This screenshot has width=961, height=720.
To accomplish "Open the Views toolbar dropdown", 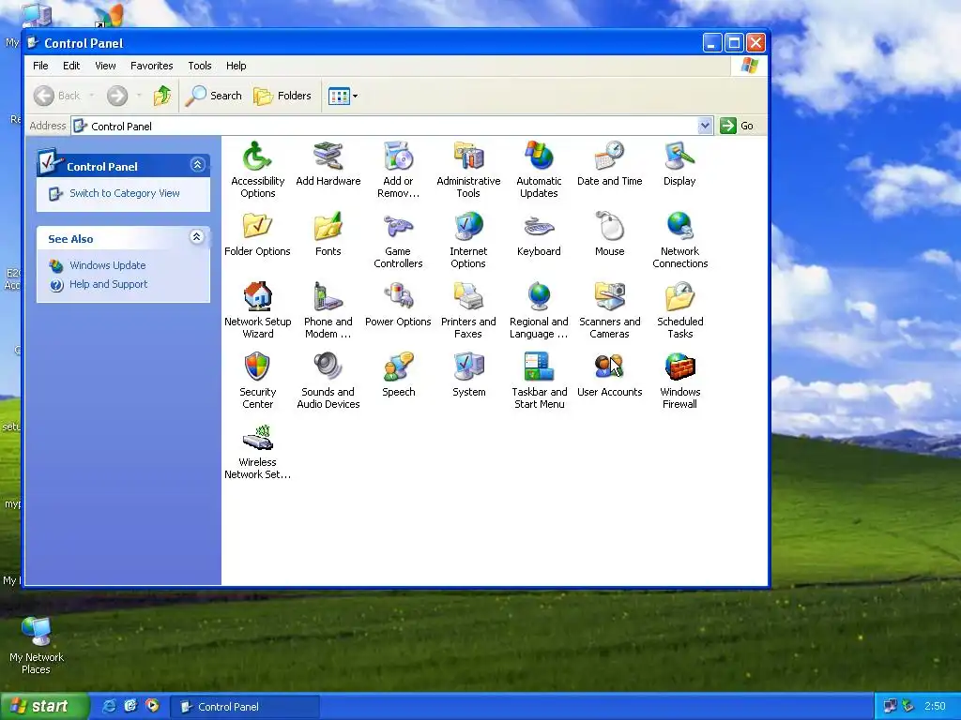I will tap(355, 97).
